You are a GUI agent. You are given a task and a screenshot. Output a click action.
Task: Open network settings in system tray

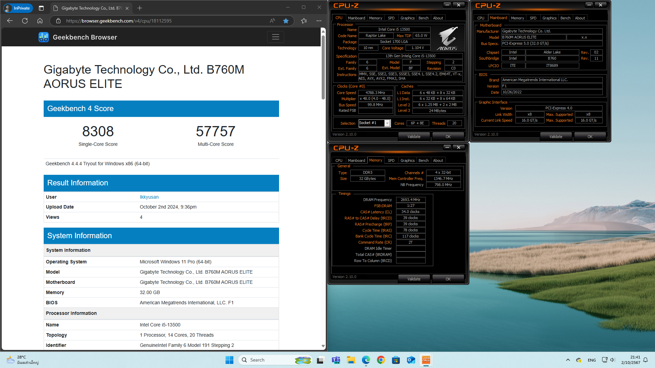pyautogui.click(x=605, y=360)
